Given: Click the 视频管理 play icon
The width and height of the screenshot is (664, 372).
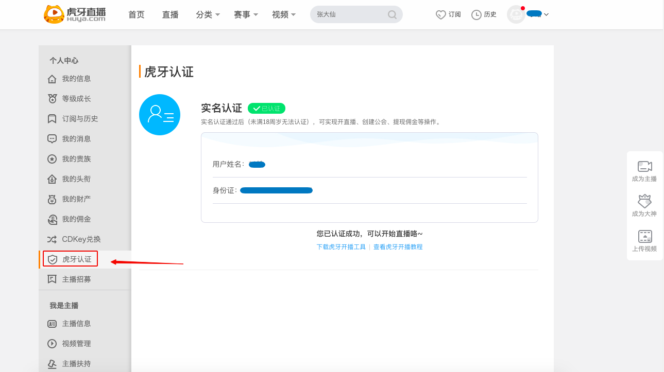Looking at the screenshot, I should [x=52, y=344].
